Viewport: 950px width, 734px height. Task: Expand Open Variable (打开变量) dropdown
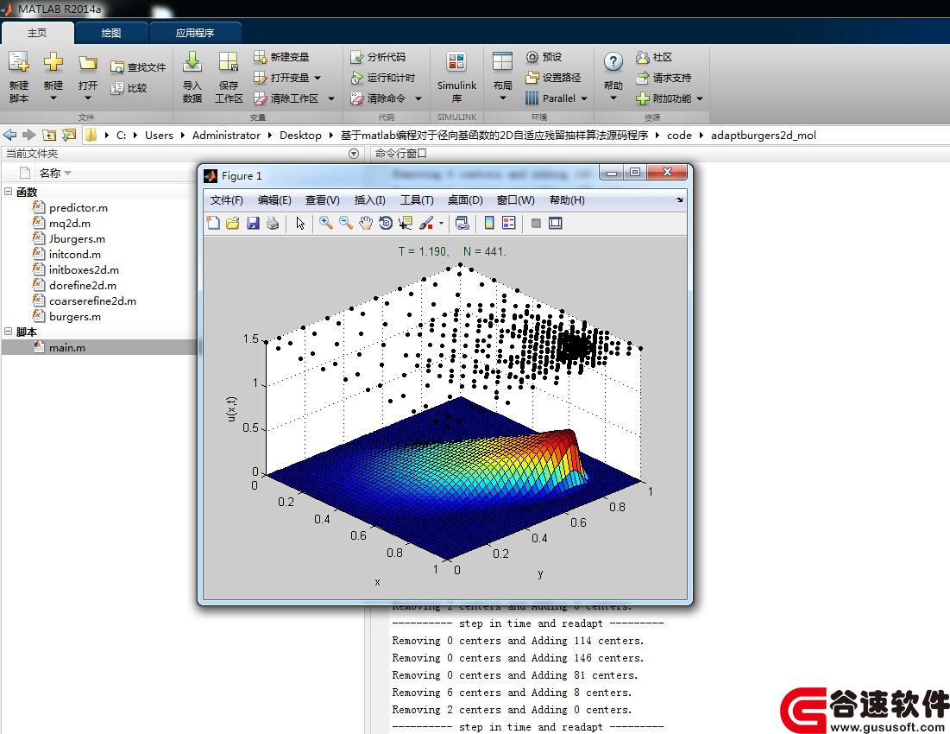[x=318, y=79]
